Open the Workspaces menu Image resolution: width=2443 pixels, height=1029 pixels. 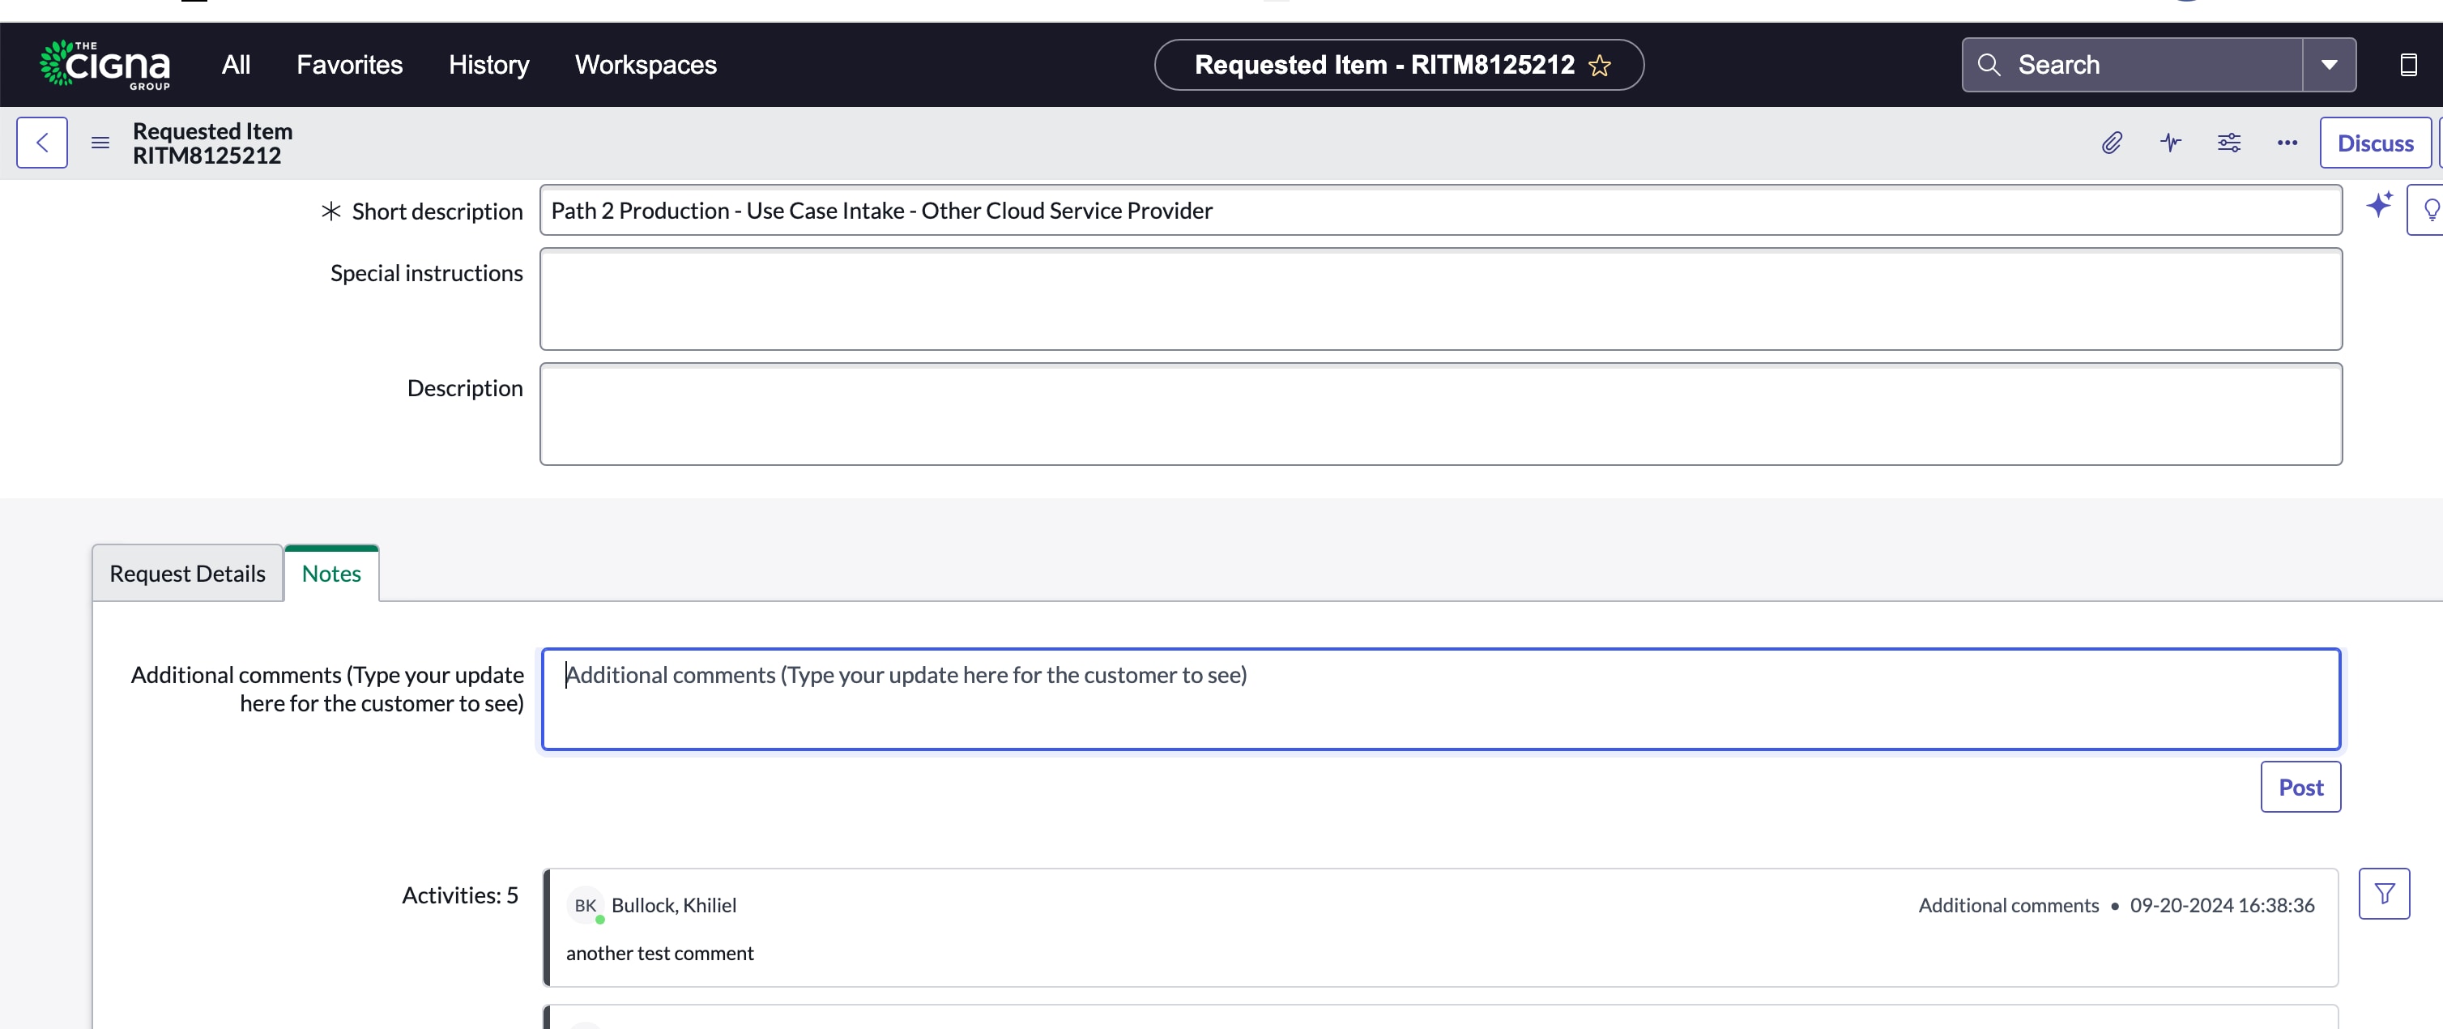pyautogui.click(x=645, y=65)
